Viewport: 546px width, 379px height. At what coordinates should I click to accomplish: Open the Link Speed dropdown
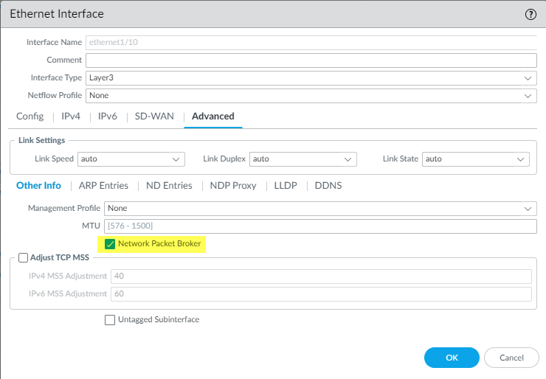click(131, 159)
